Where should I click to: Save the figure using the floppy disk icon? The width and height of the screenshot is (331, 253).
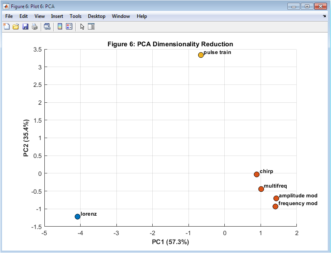[25, 27]
